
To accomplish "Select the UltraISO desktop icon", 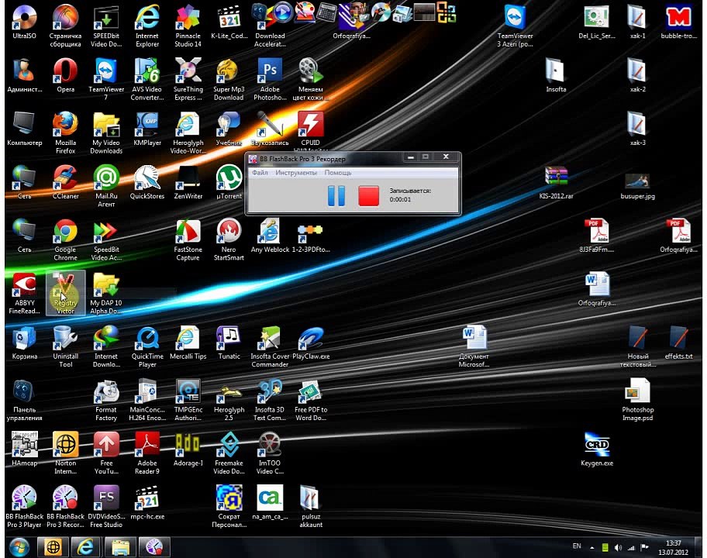I will pos(24,22).
